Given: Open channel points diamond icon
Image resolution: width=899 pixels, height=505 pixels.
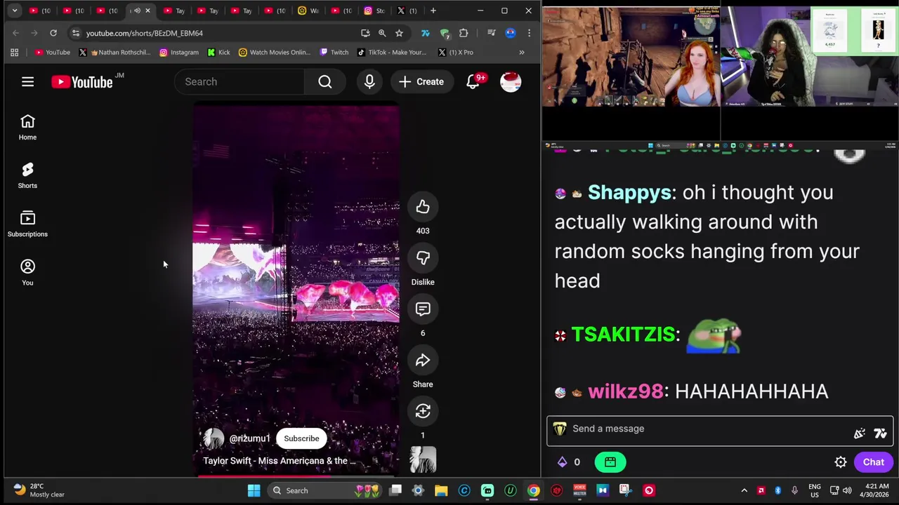Looking at the screenshot, I should (x=562, y=462).
